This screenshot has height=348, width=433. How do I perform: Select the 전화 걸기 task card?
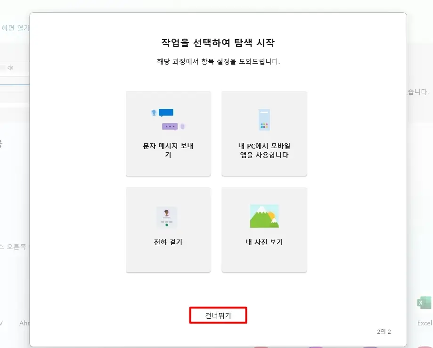(168, 230)
